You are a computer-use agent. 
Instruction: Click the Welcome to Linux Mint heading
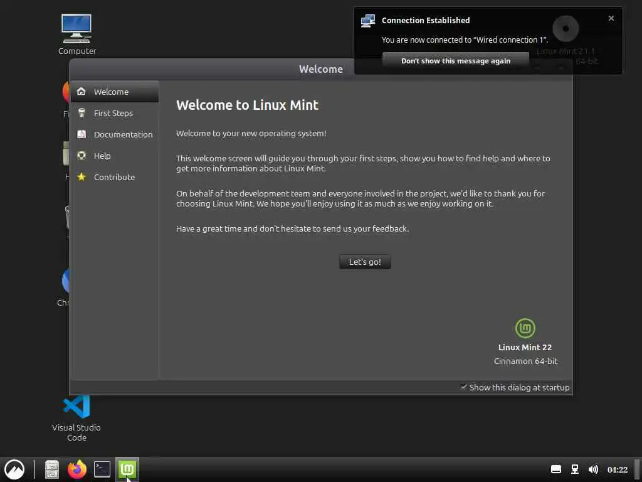point(247,105)
